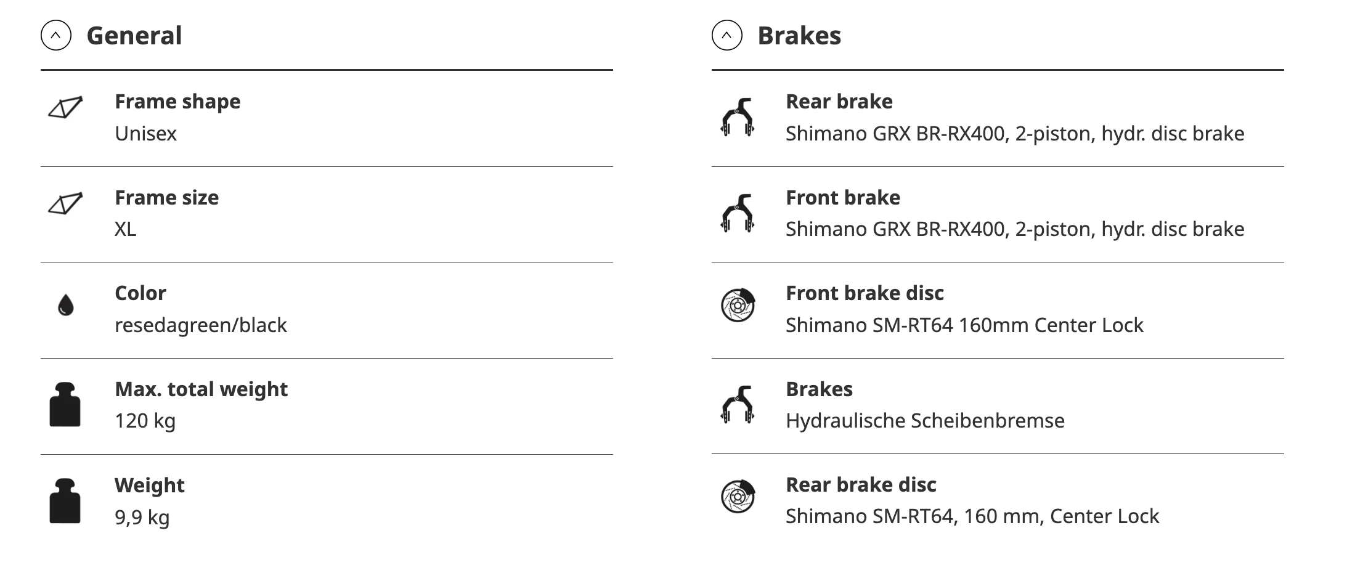The image size is (1347, 573).
Task: Click the Hydraulische Scheibenbremse caliper icon
Action: 738,405
